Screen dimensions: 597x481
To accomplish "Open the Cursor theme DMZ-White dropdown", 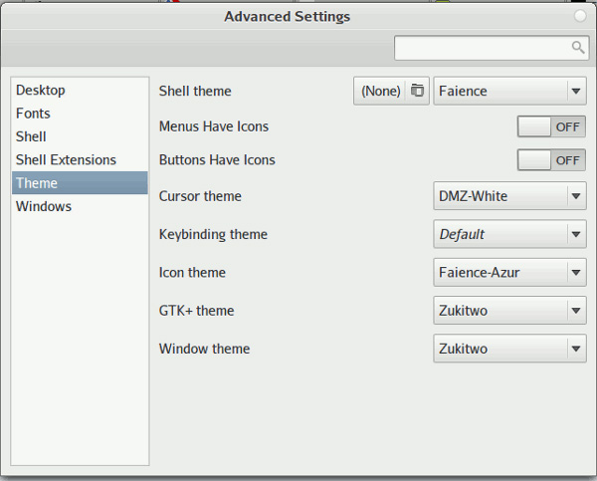I will [509, 196].
